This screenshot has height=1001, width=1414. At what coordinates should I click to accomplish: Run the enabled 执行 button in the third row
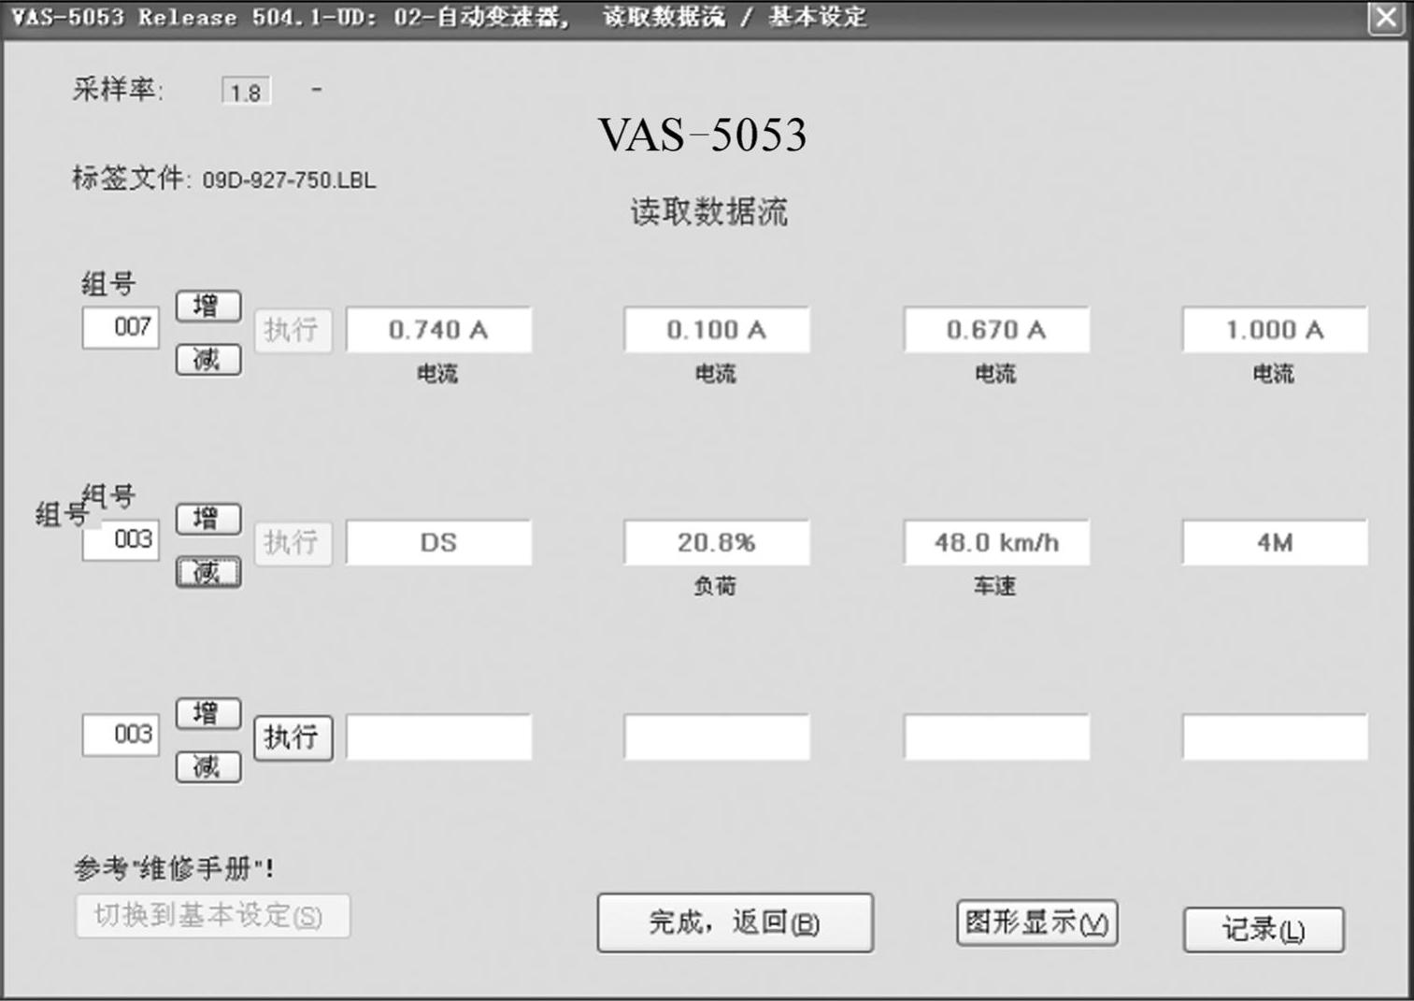click(x=293, y=738)
